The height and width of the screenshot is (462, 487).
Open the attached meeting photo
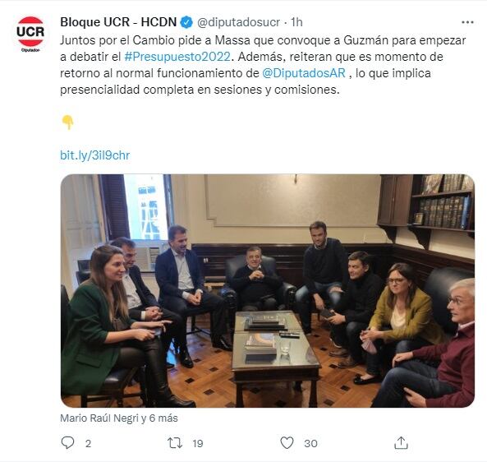tap(268, 291)
